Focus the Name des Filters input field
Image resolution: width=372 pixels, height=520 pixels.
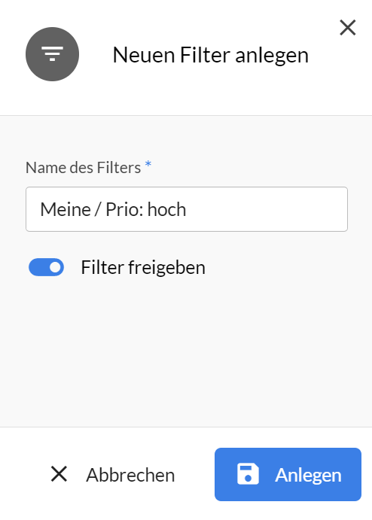point(187,209)
